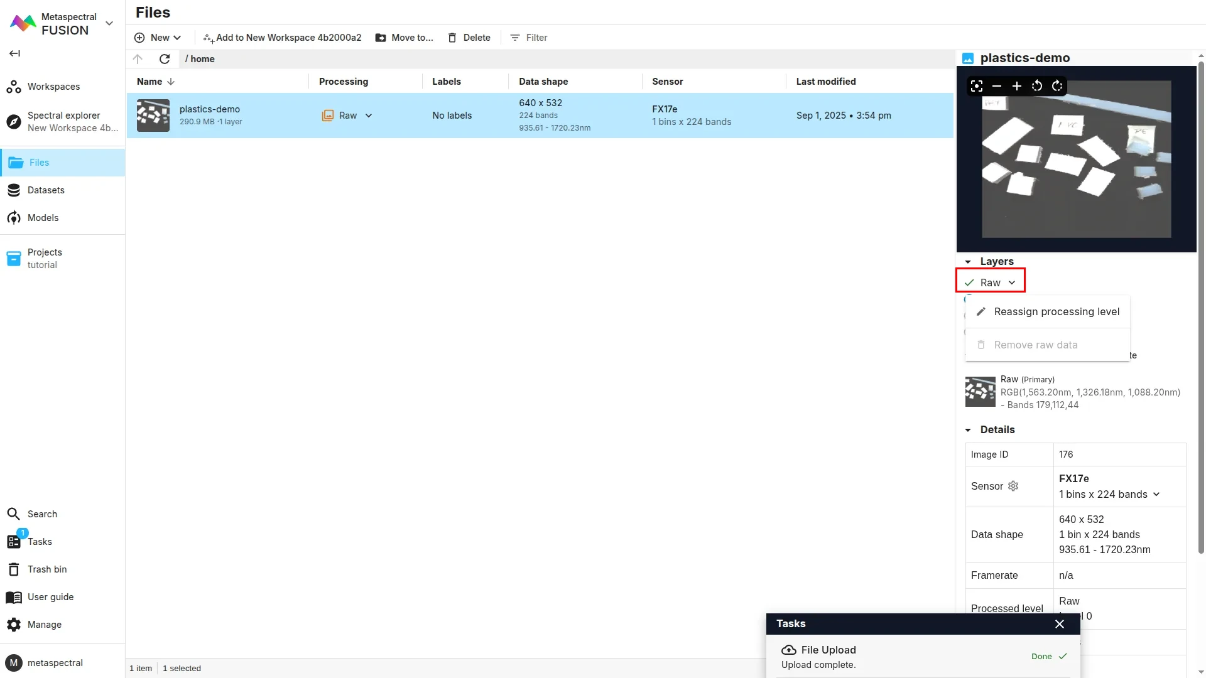
Task: Expand the Raw processing dropdown in file row
Action: pyautogui.click(x=368, y=116)
